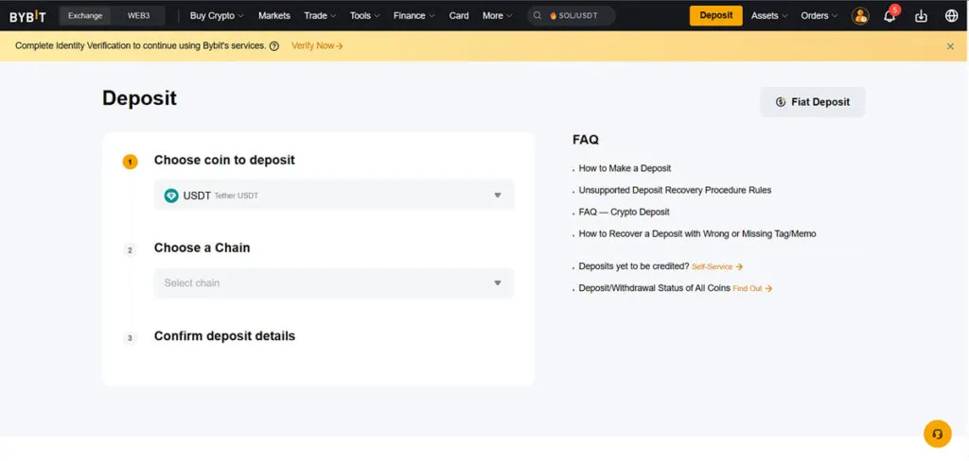The image size is (969, 461).
Task: Switch to WEB3 mode
Action: coord(138,16)
